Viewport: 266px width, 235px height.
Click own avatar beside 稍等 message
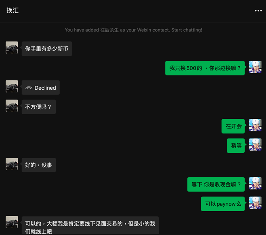[x=255, y=145]
